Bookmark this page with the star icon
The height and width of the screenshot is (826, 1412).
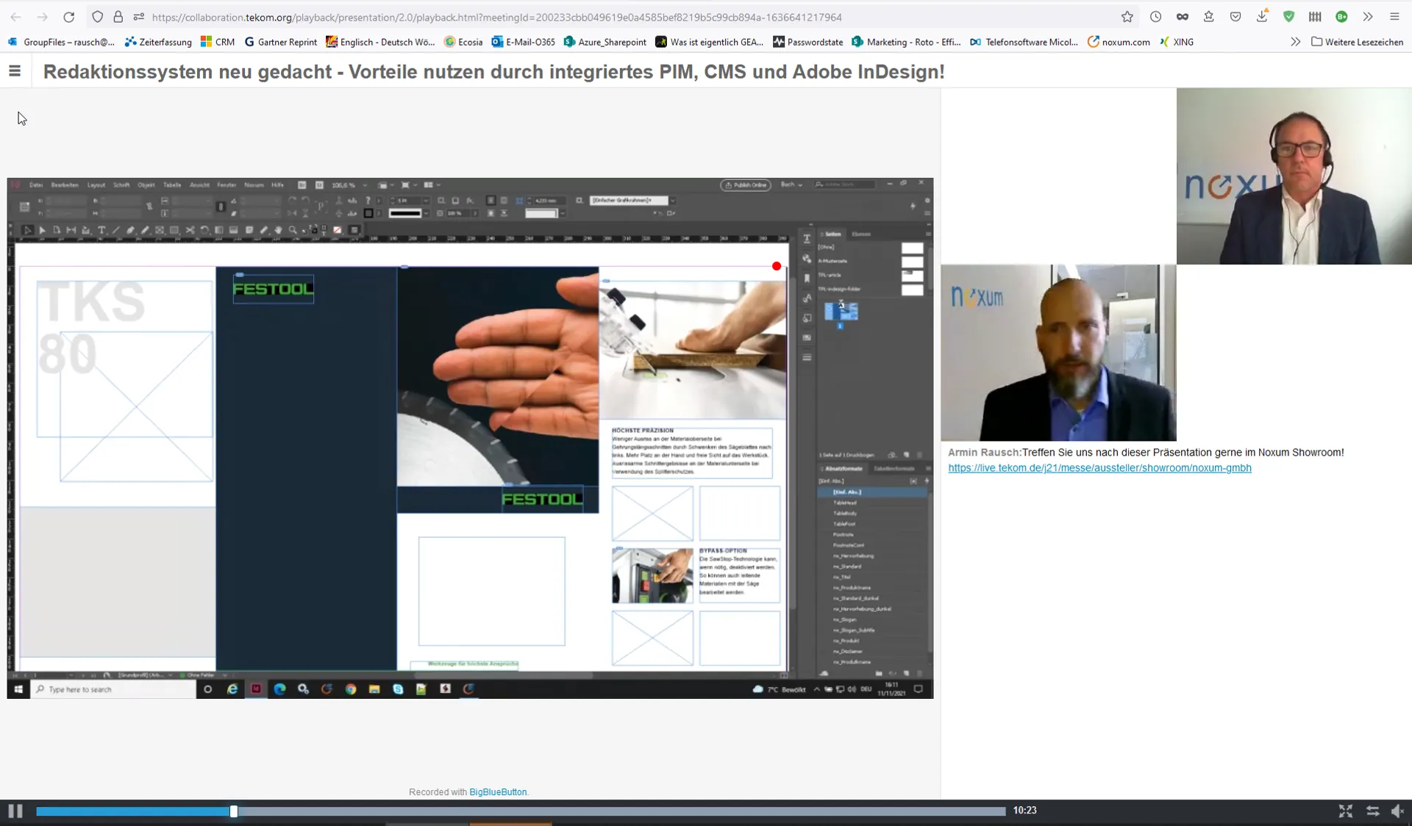pos(1127,17)
